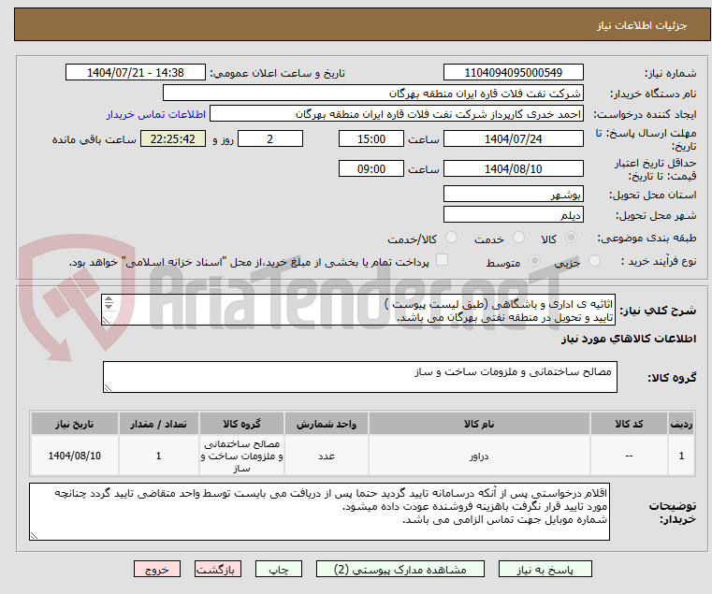Click the city field دیلم
712x594 pixels.
(513, 214)
